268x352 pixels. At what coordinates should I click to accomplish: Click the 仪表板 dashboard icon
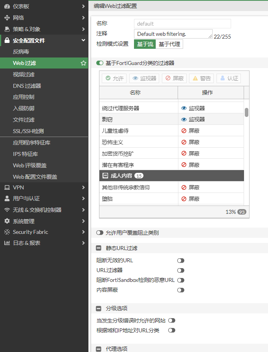[7, 6]
